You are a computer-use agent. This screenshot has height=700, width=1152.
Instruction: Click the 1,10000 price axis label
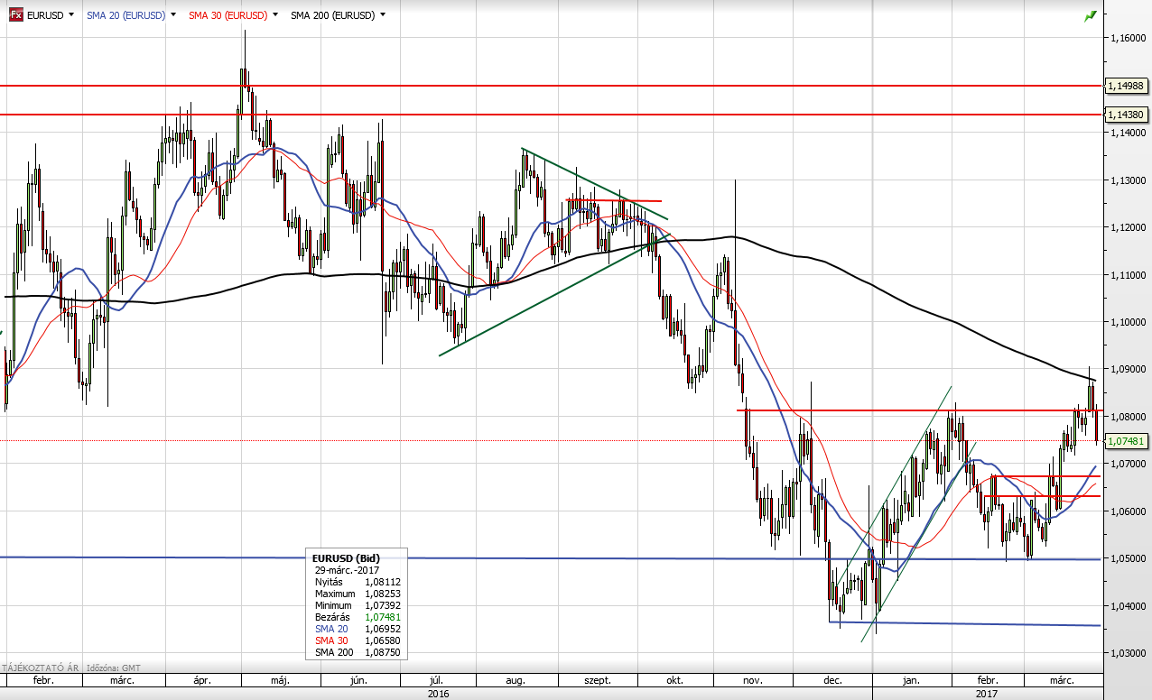point(1129,322)
